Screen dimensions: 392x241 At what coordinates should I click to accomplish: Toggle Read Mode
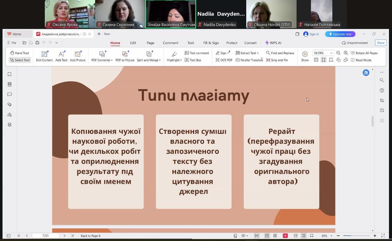(x=361, y=60)
